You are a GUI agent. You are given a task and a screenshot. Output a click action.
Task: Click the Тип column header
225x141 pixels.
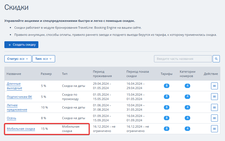coord(65,74)
